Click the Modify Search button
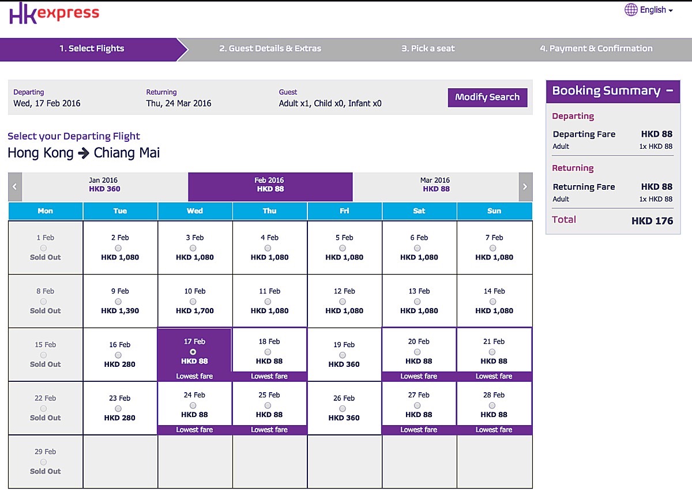 coord(487,97)
